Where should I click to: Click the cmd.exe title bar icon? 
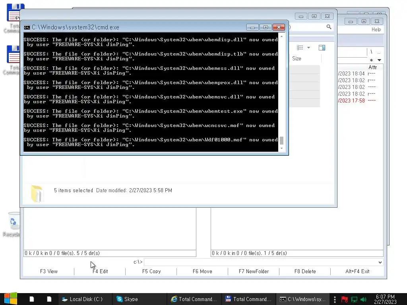(x=27, y=27)
